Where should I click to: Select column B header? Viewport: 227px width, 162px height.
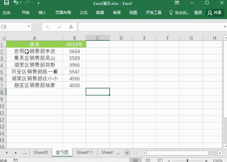click(x=74, y=38)
